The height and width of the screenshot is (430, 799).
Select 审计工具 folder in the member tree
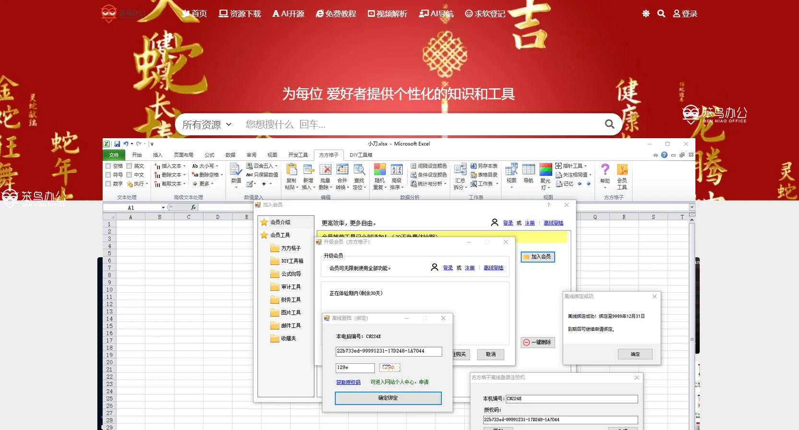click(x=286, y=287)
